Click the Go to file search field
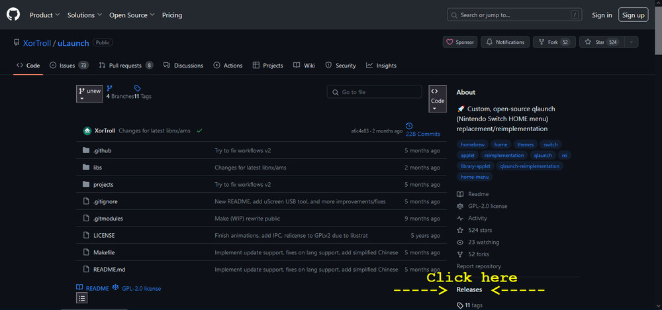 point(374,92)
